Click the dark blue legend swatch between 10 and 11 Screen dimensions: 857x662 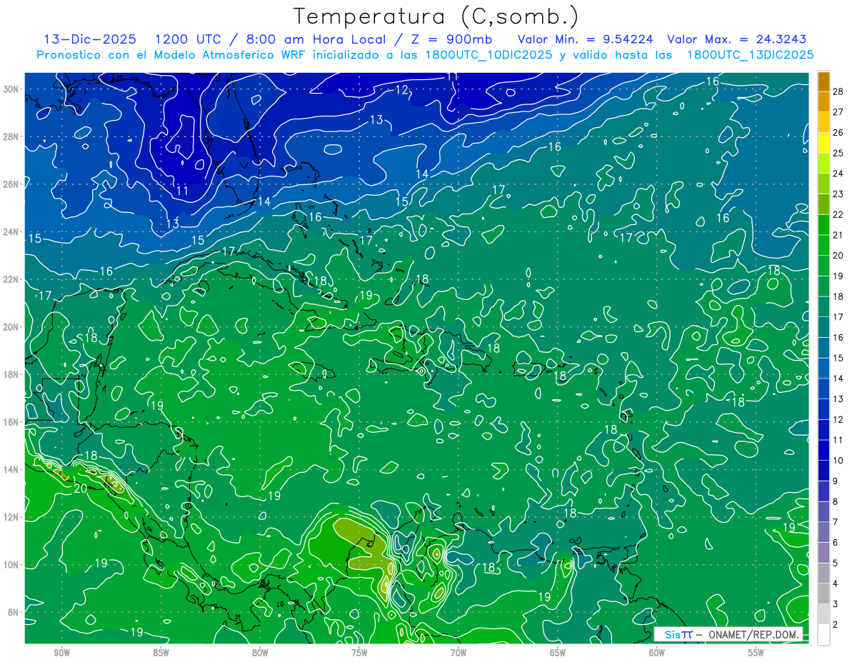point(823,450)
